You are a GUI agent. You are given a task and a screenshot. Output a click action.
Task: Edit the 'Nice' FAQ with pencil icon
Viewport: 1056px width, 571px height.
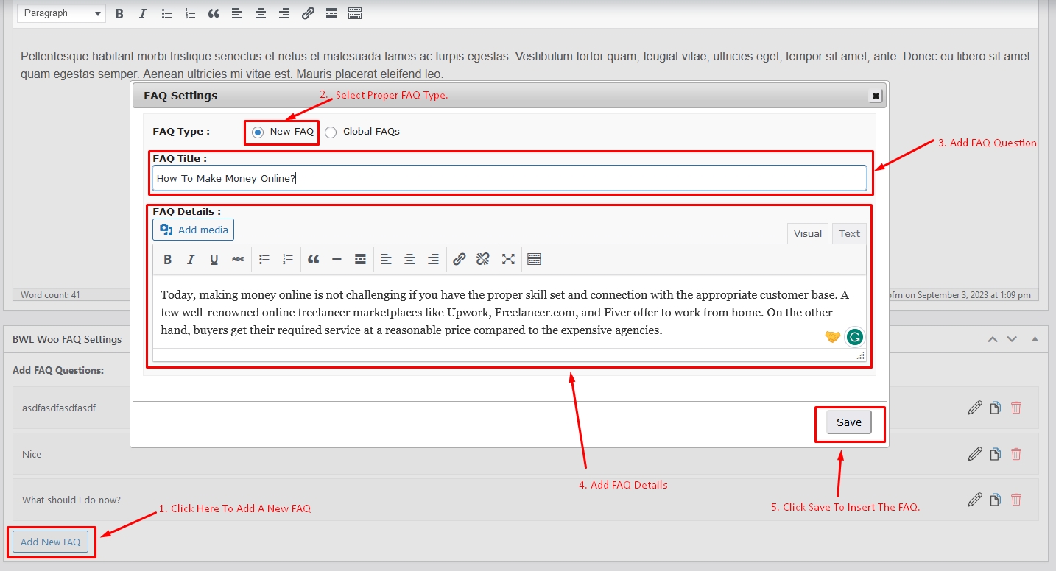tap(975, 454)
